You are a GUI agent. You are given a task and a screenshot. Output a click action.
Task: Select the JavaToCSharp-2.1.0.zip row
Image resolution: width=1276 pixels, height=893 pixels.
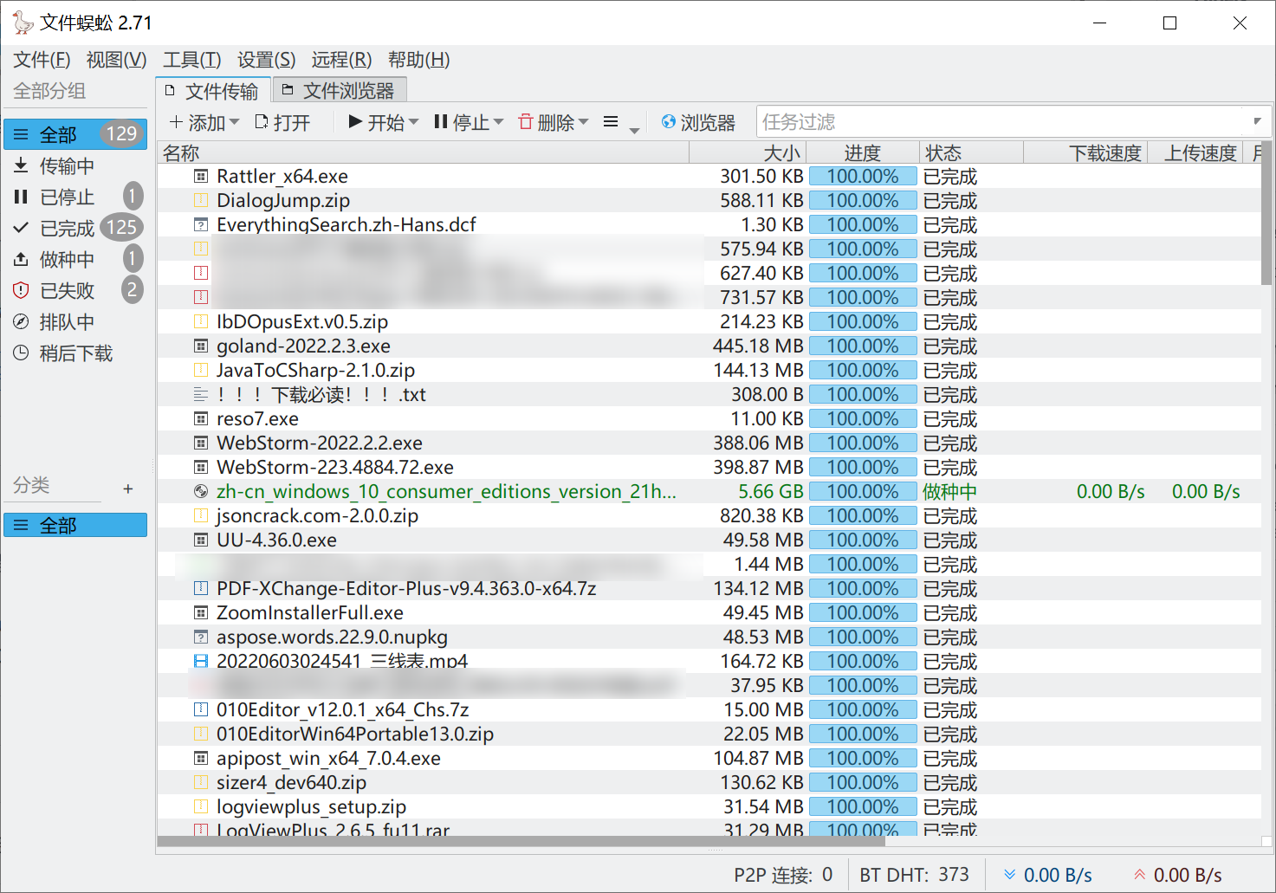pos(709,370)
